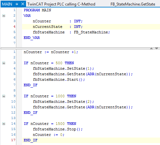160x145 pixels.
Task: Switch to TwinCAT Project PLC calling C-Method tab
Action: [61, 4]
